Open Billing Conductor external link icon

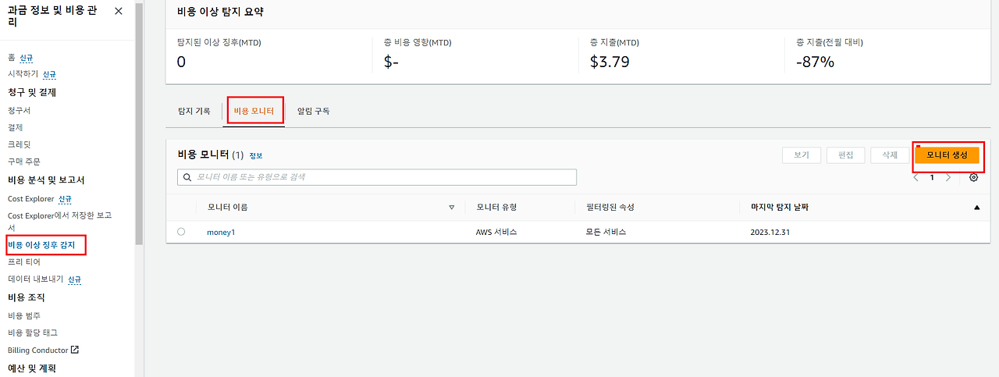click(75, 350)
